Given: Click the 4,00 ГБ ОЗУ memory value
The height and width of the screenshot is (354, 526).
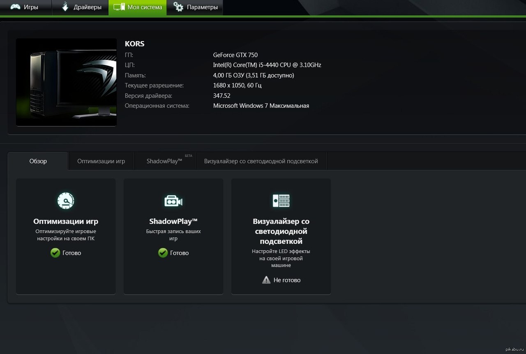Looking at the screenshot, I should click(x=254, y=75).
